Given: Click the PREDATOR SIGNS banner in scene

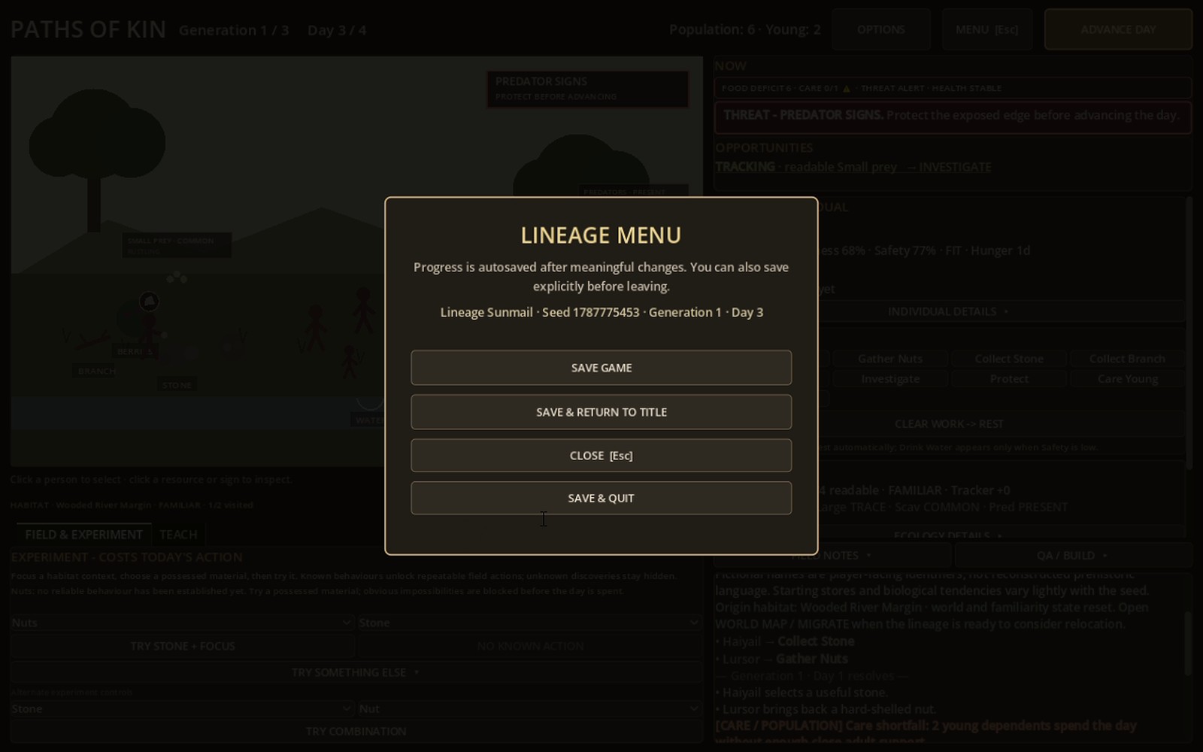Looking at the screenshot, I should tap(587, 89).
